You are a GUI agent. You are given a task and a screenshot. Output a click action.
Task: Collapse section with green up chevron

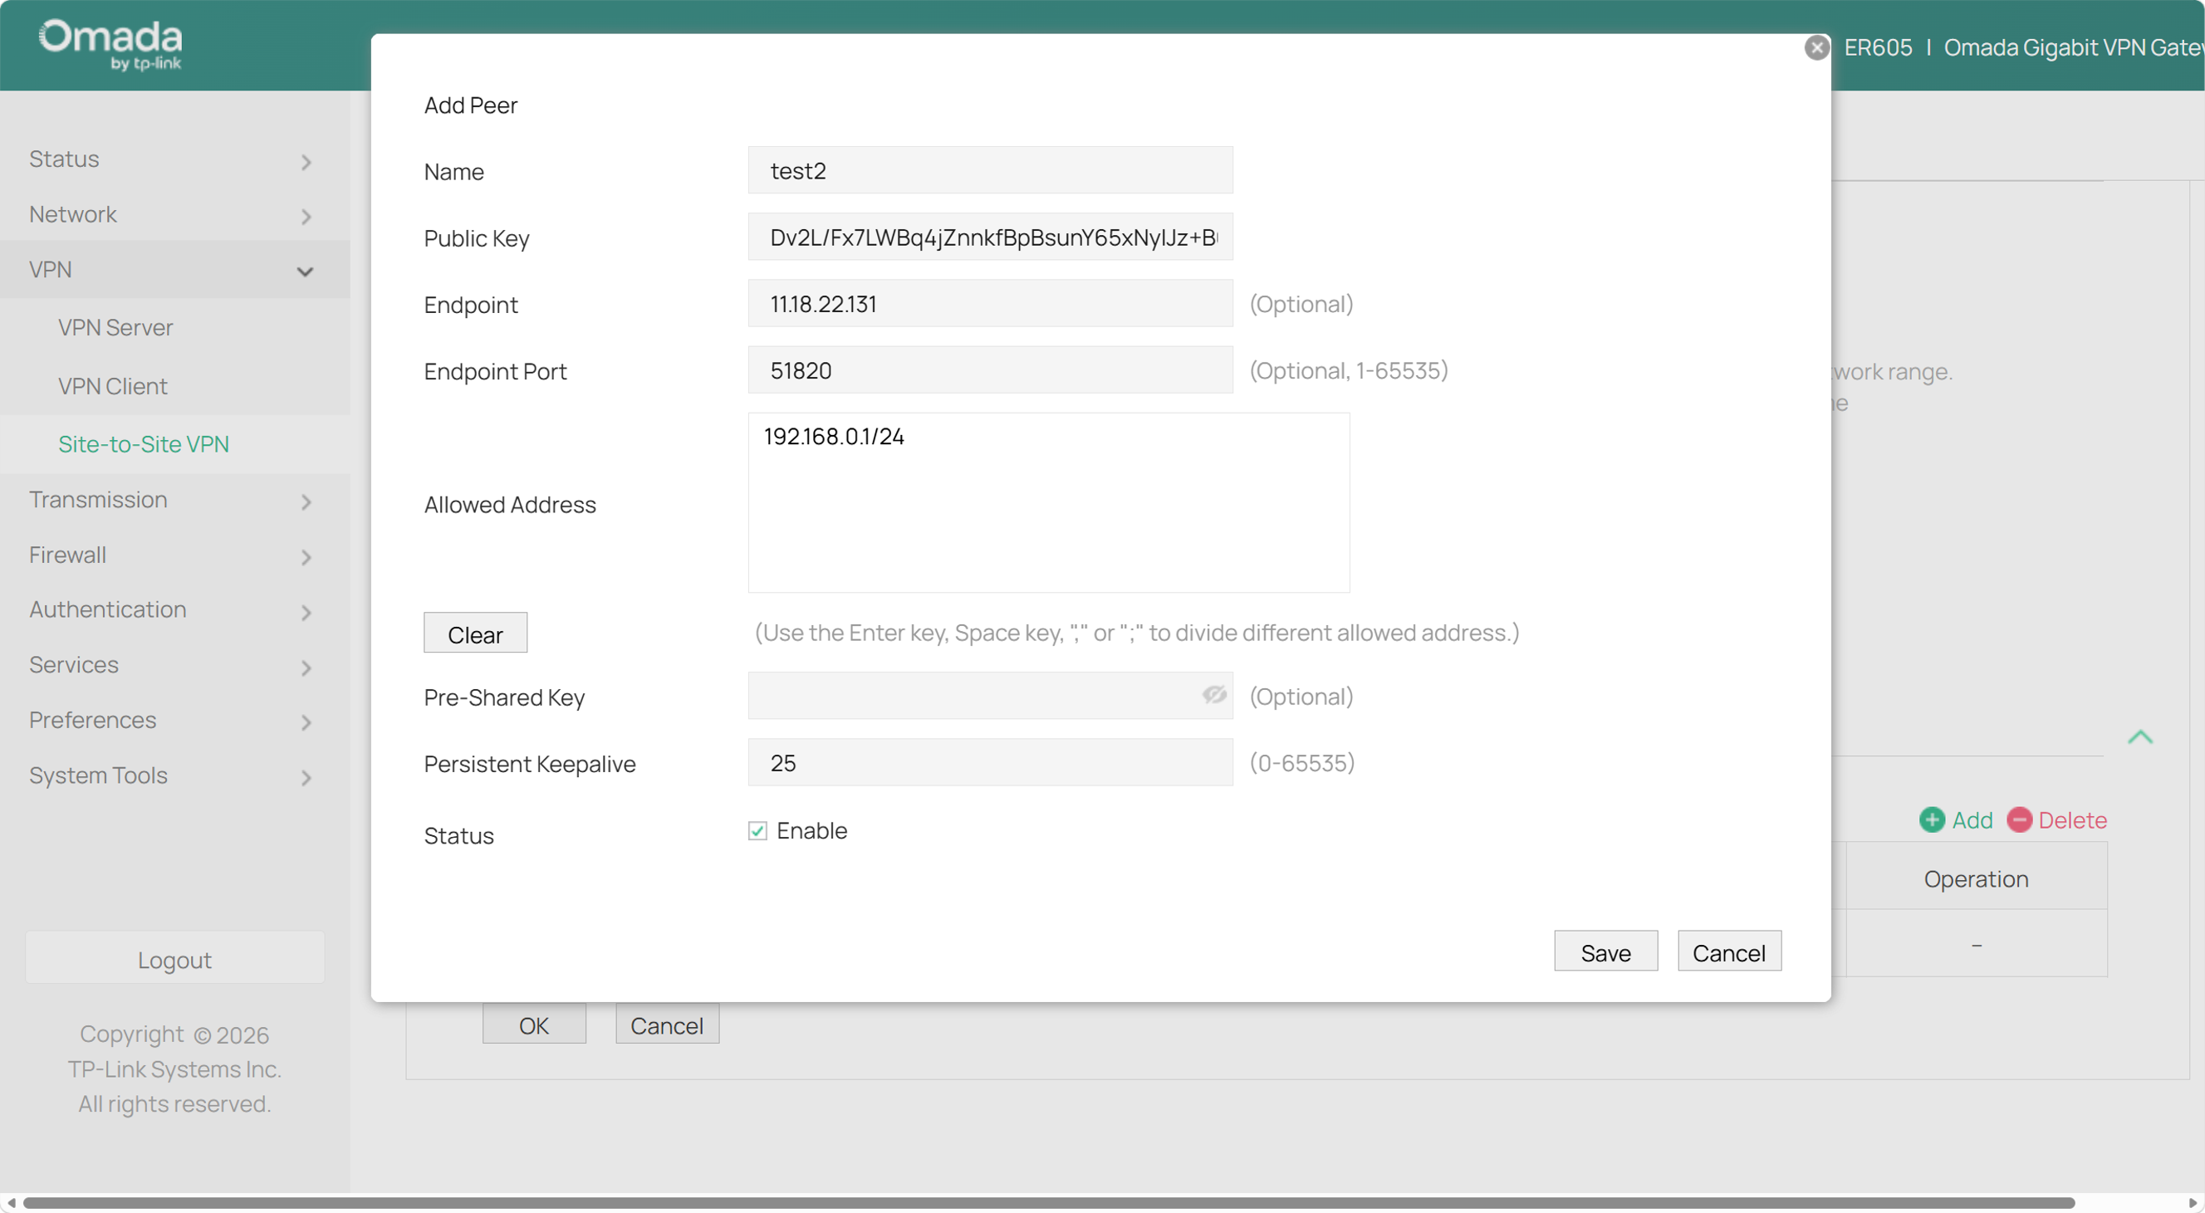[x=2140, y=736]
